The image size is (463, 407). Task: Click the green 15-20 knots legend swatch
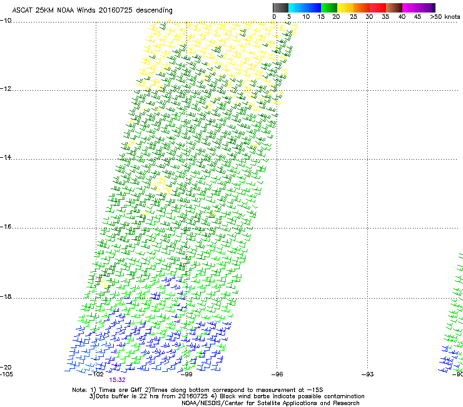pos(329,8)
